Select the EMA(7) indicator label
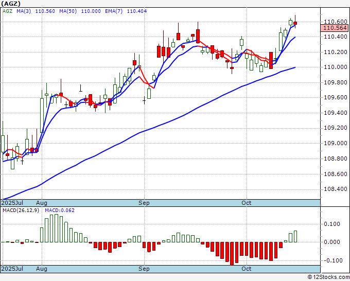The height and width of the screenshot is (281, 350). tap(114, 11)
